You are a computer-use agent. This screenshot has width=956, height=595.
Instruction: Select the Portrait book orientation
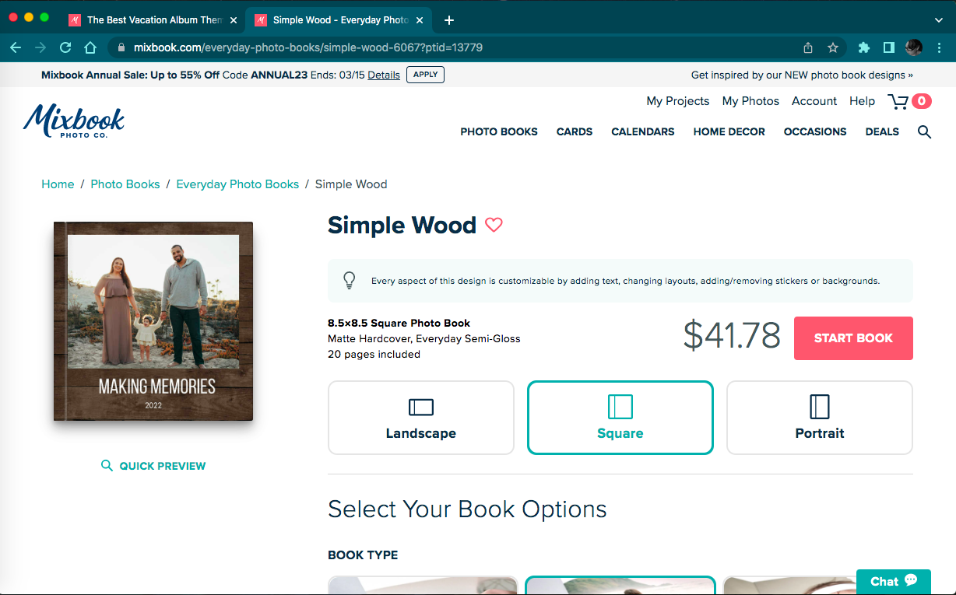click(x=819, y=417)
